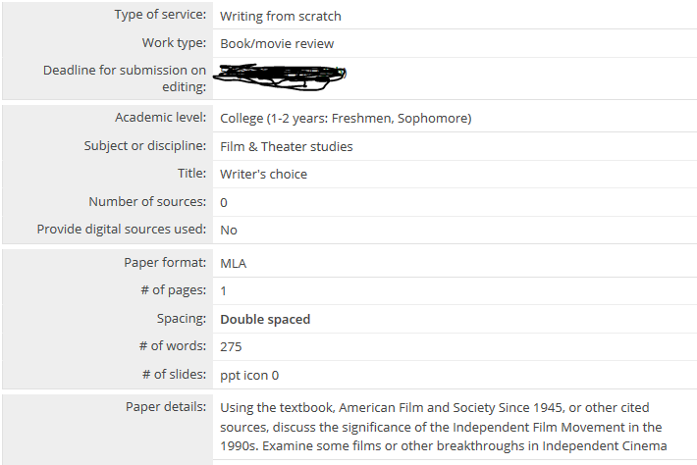
Task: Select the 'Film & Theater studies' subject value
Action: coord(287,146)
